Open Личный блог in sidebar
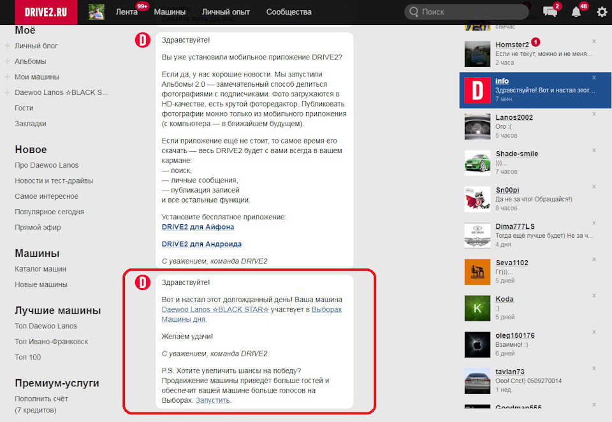Screen dimensions: 612x422 [x=36, y=46]
